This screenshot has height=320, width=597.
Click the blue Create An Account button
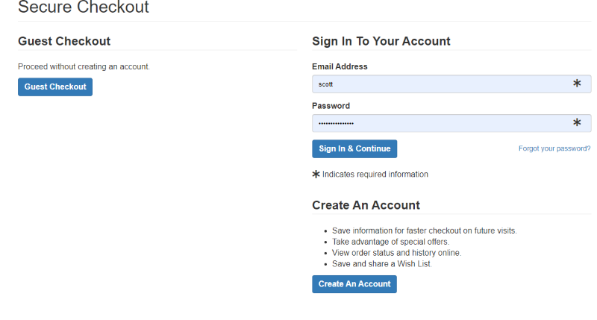coord(354,284)
